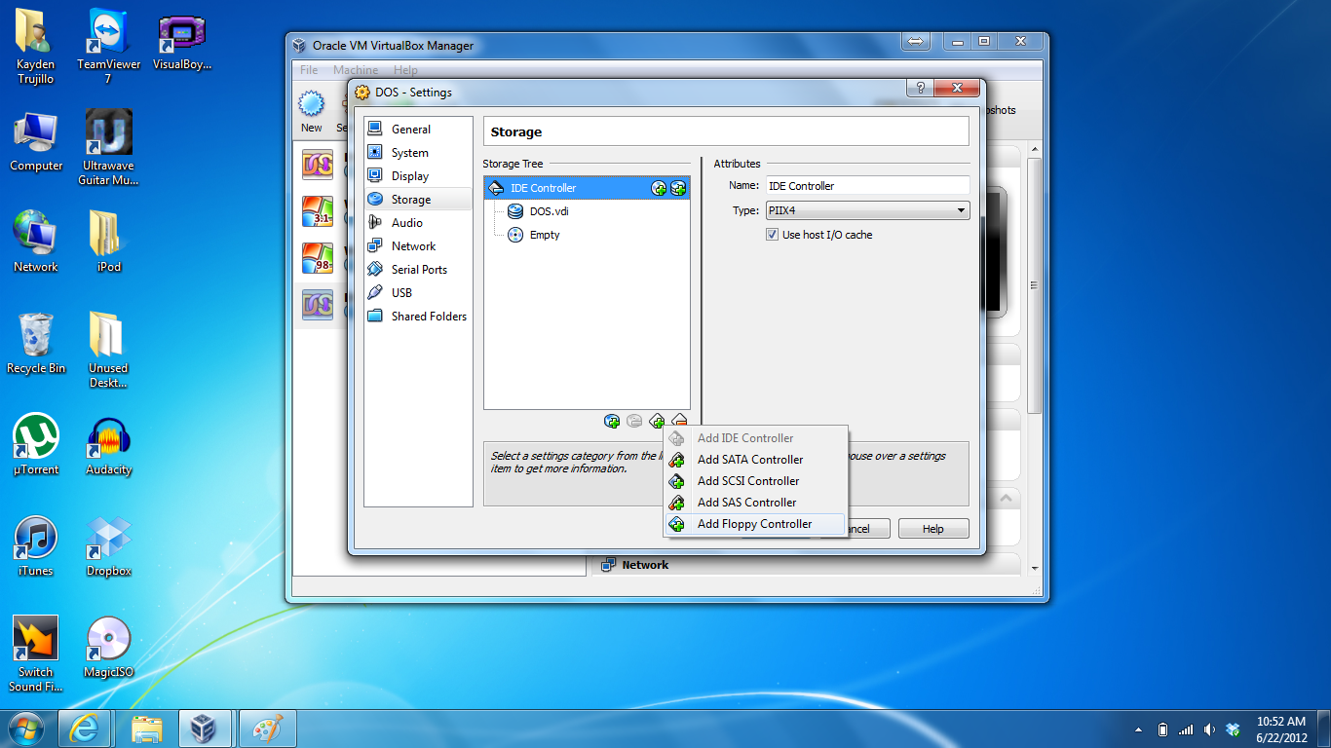
Task: Select Storage category in settings list
Action: [x=418, y=200]
